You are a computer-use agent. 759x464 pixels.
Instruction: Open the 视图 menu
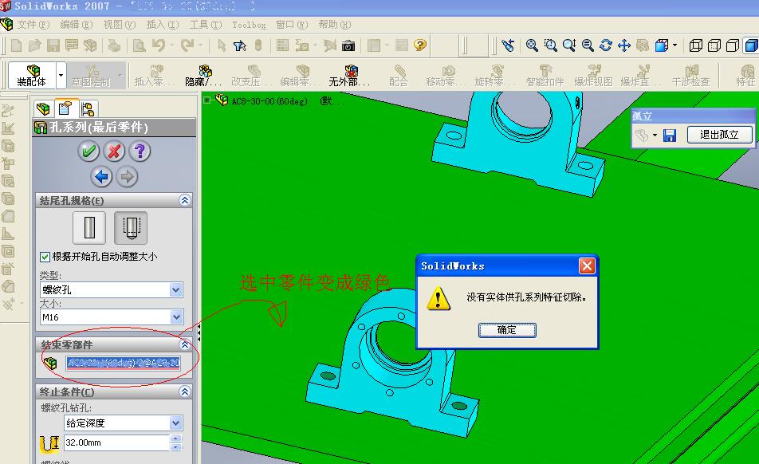point(119,25)
